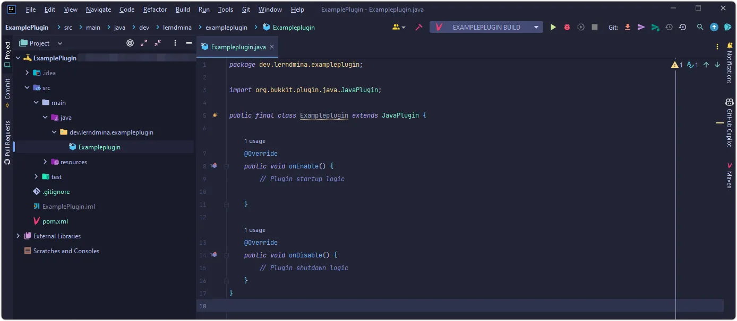
Task: Expand the resources folder in the tree
Action: [45, 162]
